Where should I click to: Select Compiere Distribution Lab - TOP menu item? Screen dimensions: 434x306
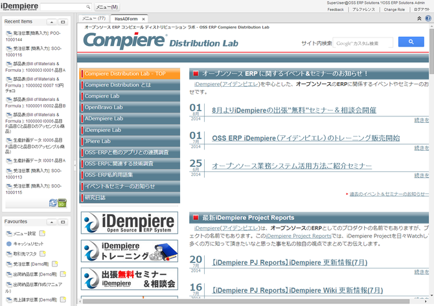130,74
